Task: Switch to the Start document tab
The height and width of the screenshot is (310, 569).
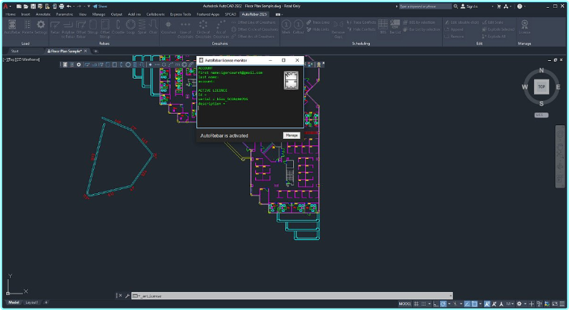Action: click(x=15, y=51)
